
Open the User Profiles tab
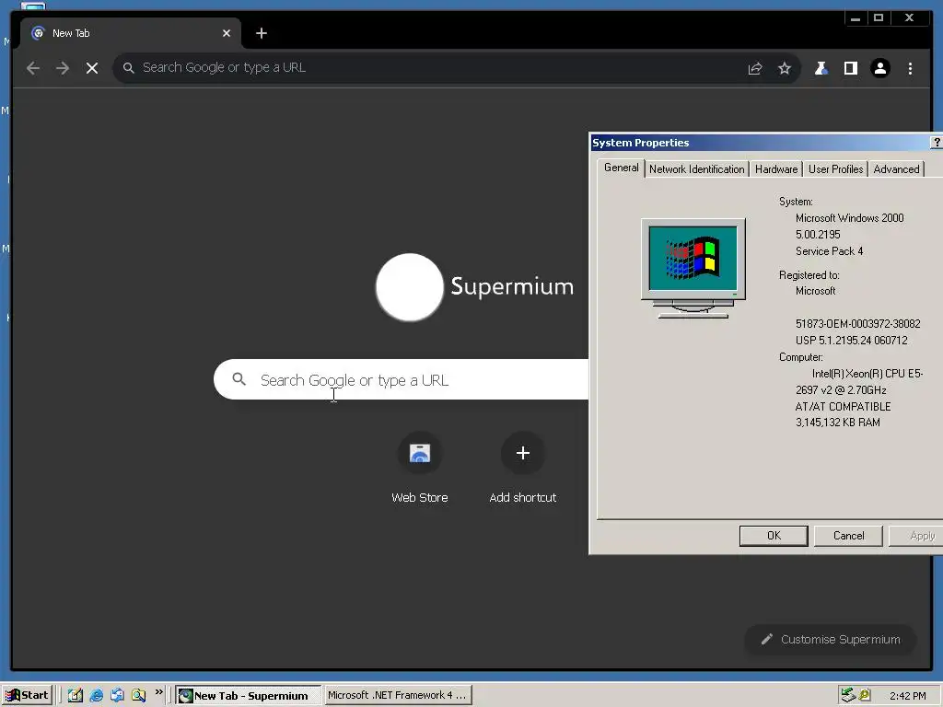pos(835,169)
